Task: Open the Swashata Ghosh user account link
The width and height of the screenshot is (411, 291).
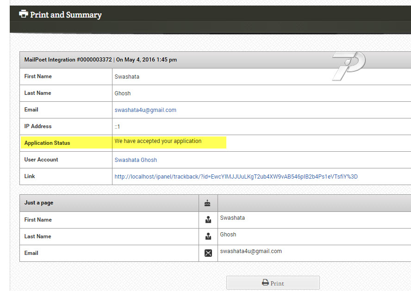Action: (x=136, y=160)
